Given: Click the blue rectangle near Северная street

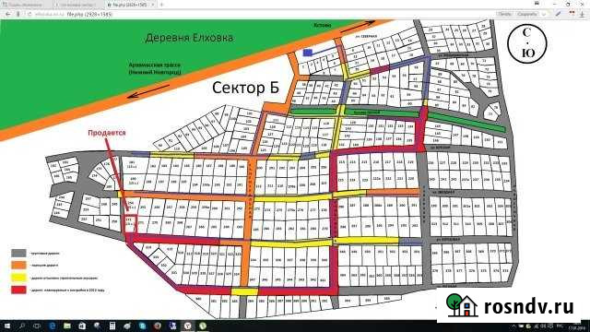Looking at the screenshot, I should click(308, 53).
